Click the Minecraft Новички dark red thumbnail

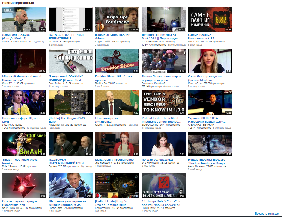24,61
